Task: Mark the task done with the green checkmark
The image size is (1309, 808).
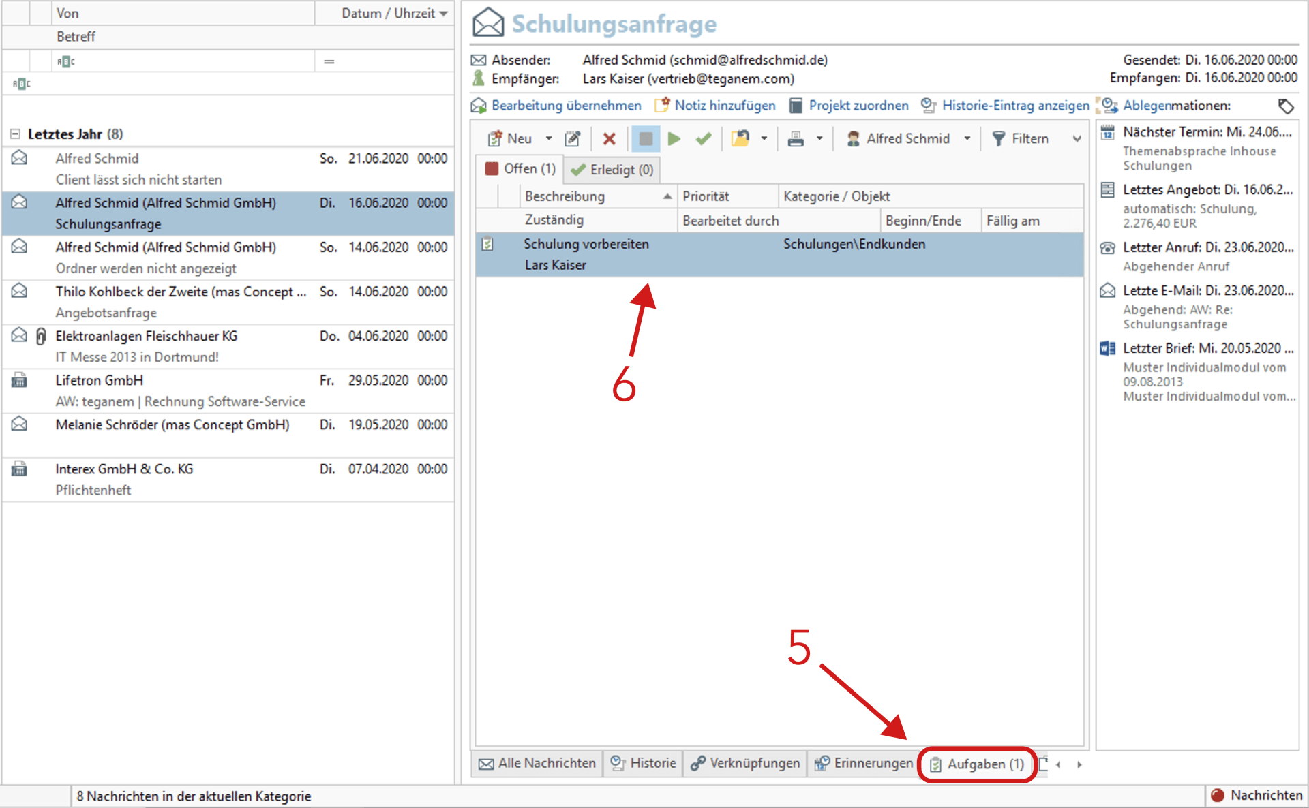Action: pyautogui.click(x=704, y=138)
